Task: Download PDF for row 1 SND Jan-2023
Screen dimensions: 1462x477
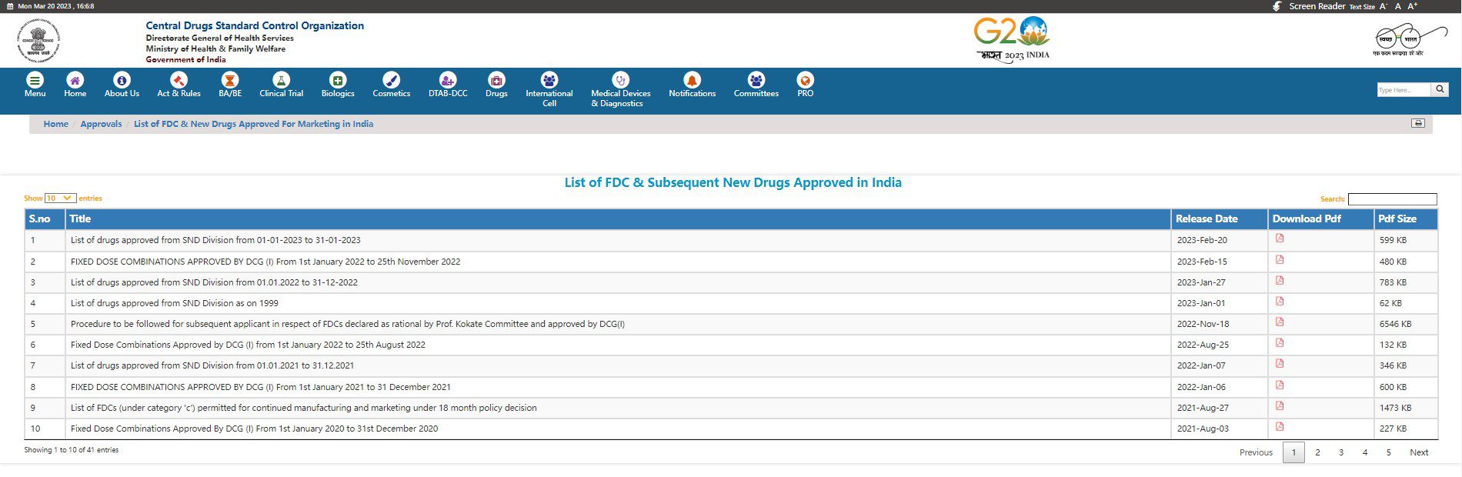Action: (1280, 239)
